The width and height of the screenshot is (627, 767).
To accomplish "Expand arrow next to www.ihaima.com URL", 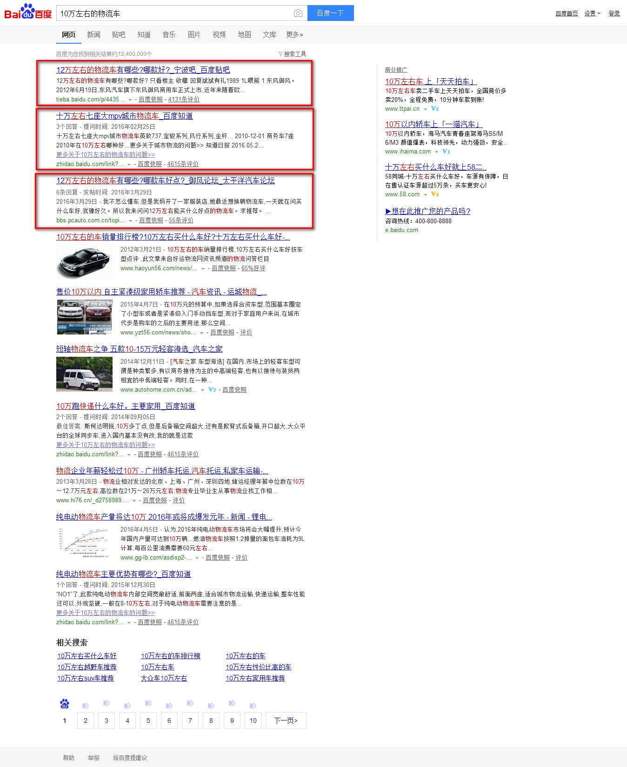I will tap(436, 152).
